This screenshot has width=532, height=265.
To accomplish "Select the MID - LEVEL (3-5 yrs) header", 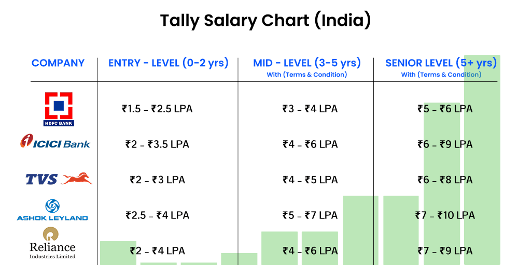I will [x=307, y=63].
